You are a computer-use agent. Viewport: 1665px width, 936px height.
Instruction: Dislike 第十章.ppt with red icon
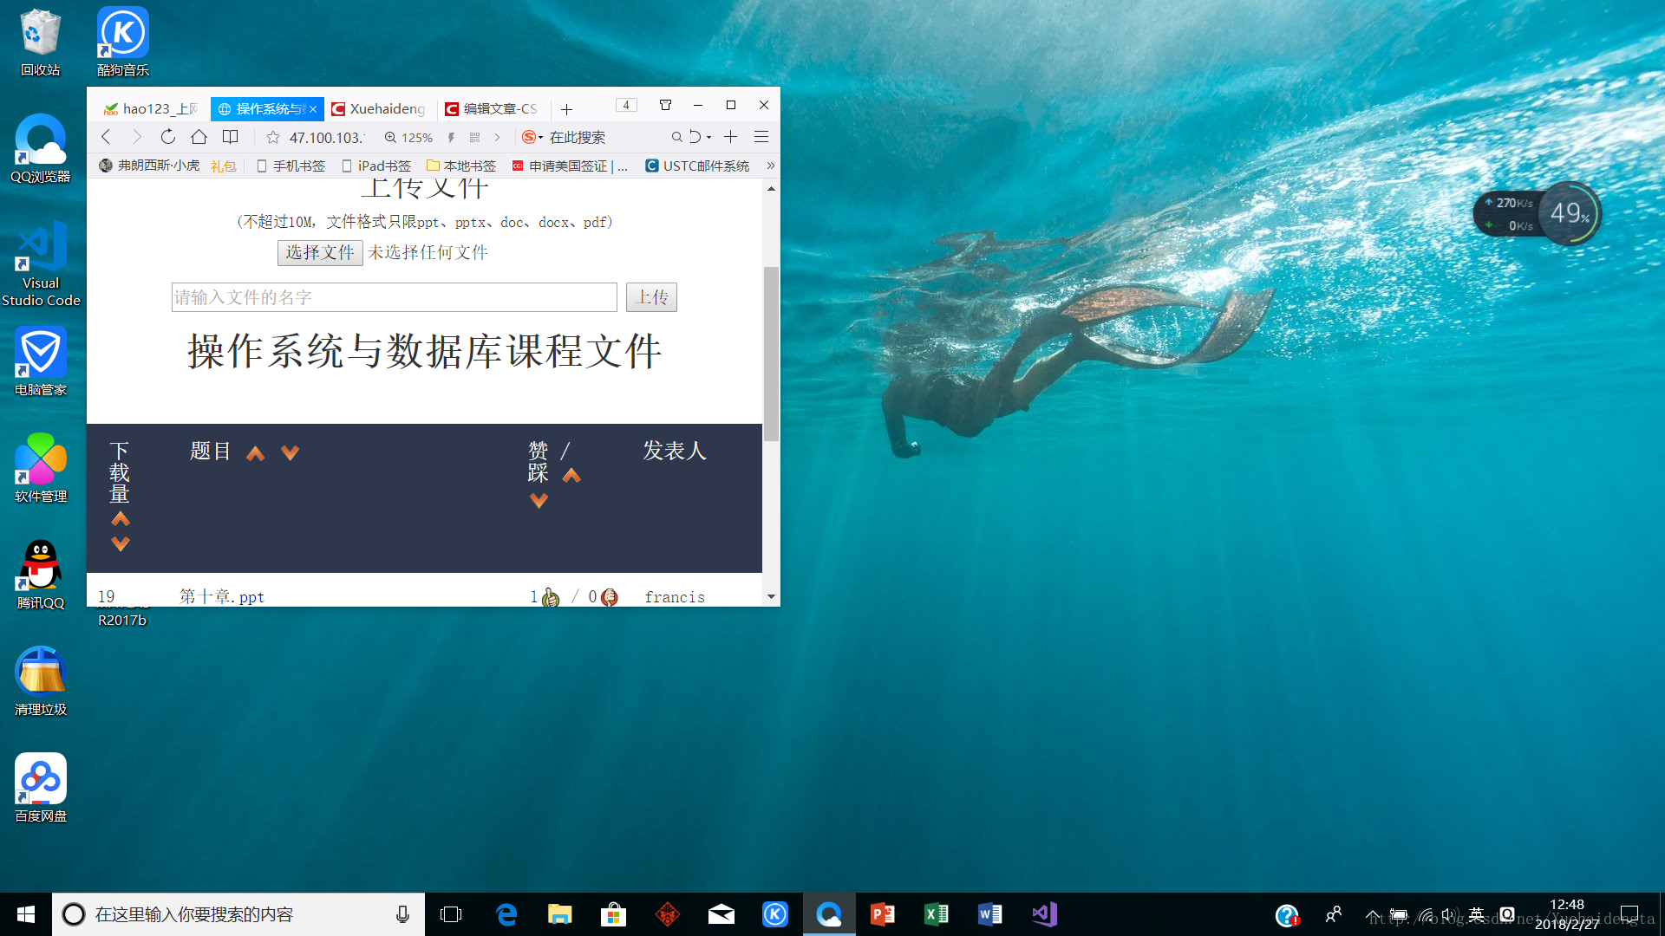click(610, 597)
